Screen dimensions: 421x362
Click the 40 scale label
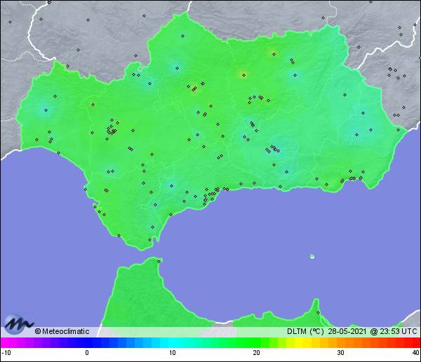[x=416, y=353]
